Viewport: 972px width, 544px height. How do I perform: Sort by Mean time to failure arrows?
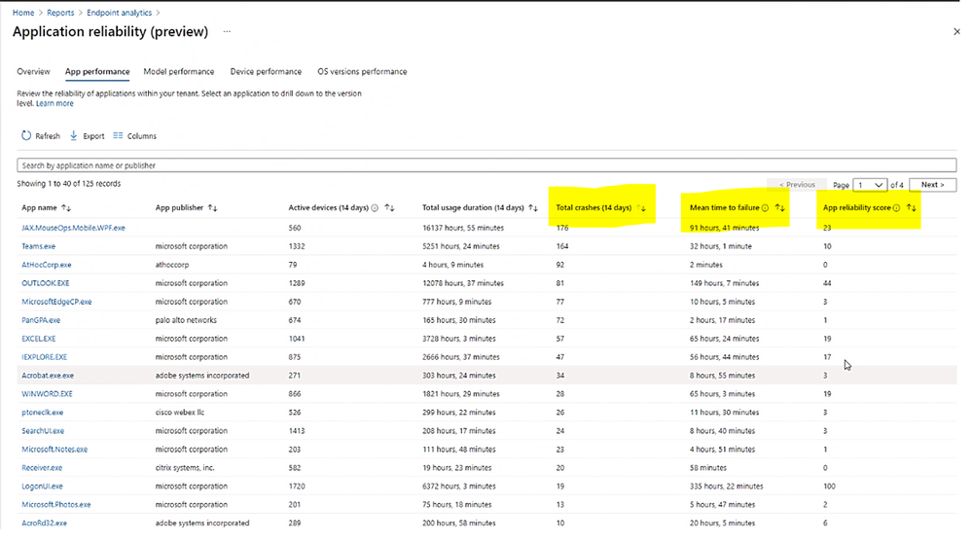(x=779, y=208)
